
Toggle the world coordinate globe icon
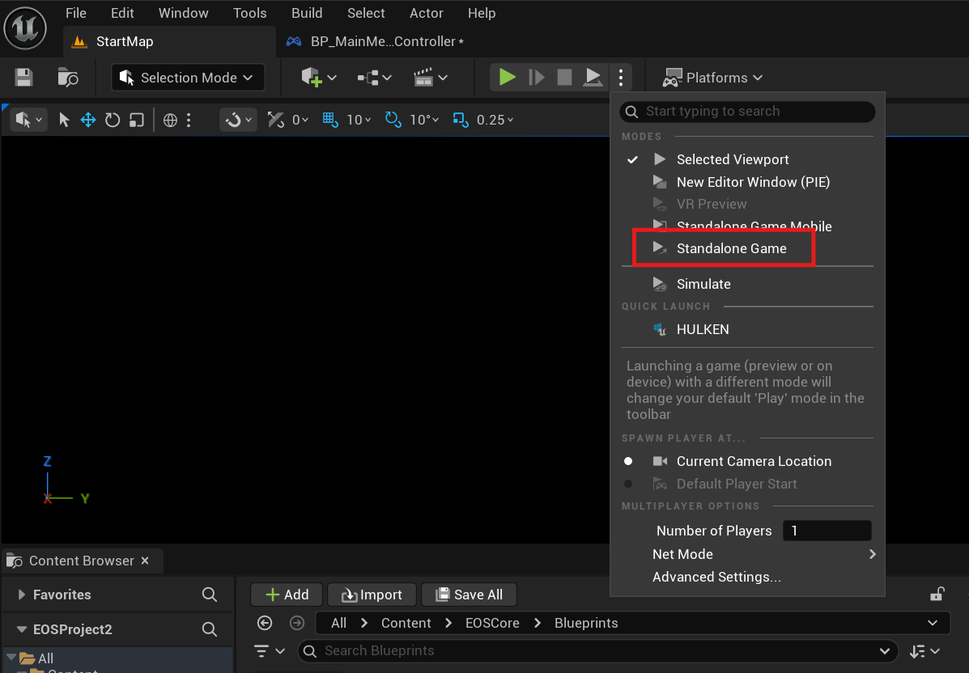[170, 120]
